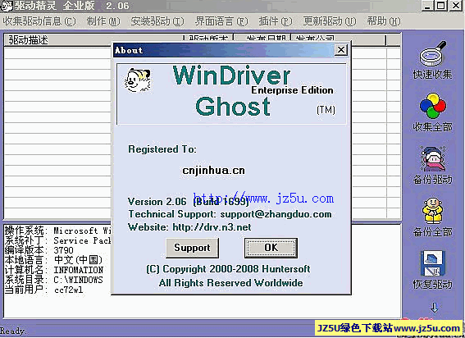This screenshot has width=465, height=338.
Task: Click the 编译版本 3790 line
Action: pyautogui.click(x=39, y=250)
